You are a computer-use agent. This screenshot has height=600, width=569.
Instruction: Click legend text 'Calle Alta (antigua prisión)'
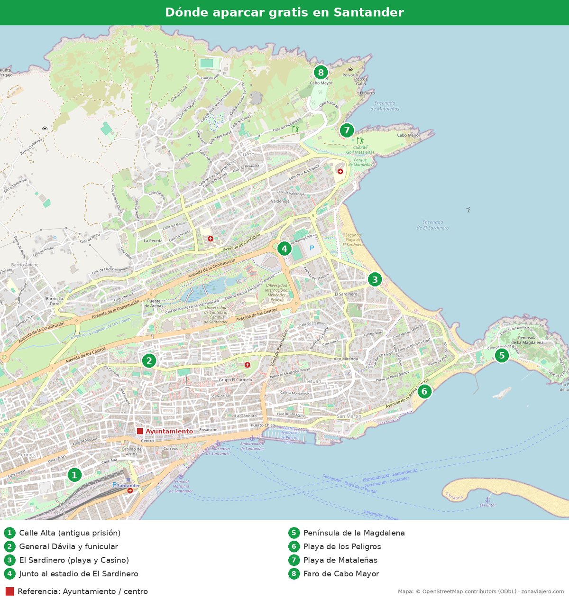tap(70, 533)
